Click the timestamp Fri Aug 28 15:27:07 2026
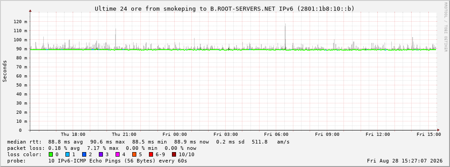 (x=405, y=161)
